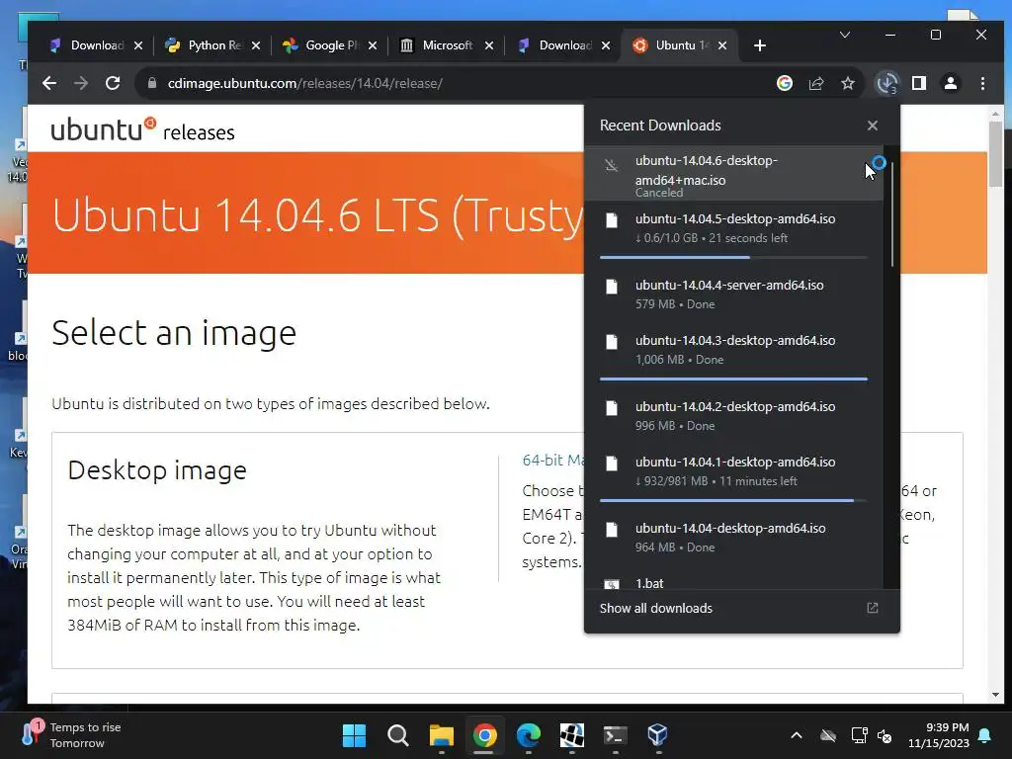Open notifications bell in system tray
The width and height of the screenshot is (1012, 759).
[985, 735]
